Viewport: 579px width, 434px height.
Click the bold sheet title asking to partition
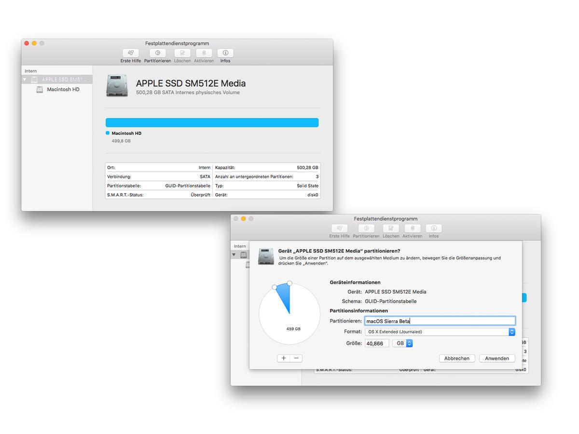click(x=339, y=251)
